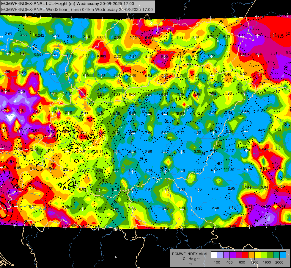Click the map value '2.55'

tap(24, 35)
